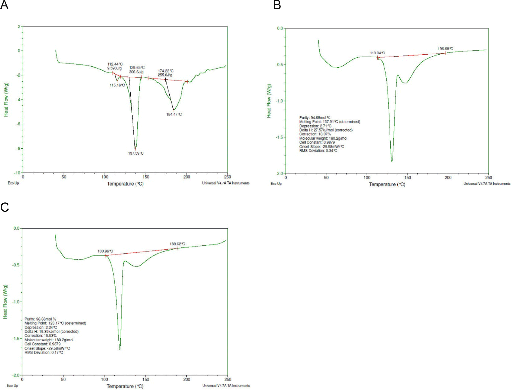Select the Depression: 2.24°C line
The image size is (512, 390).
coord(41,327)
